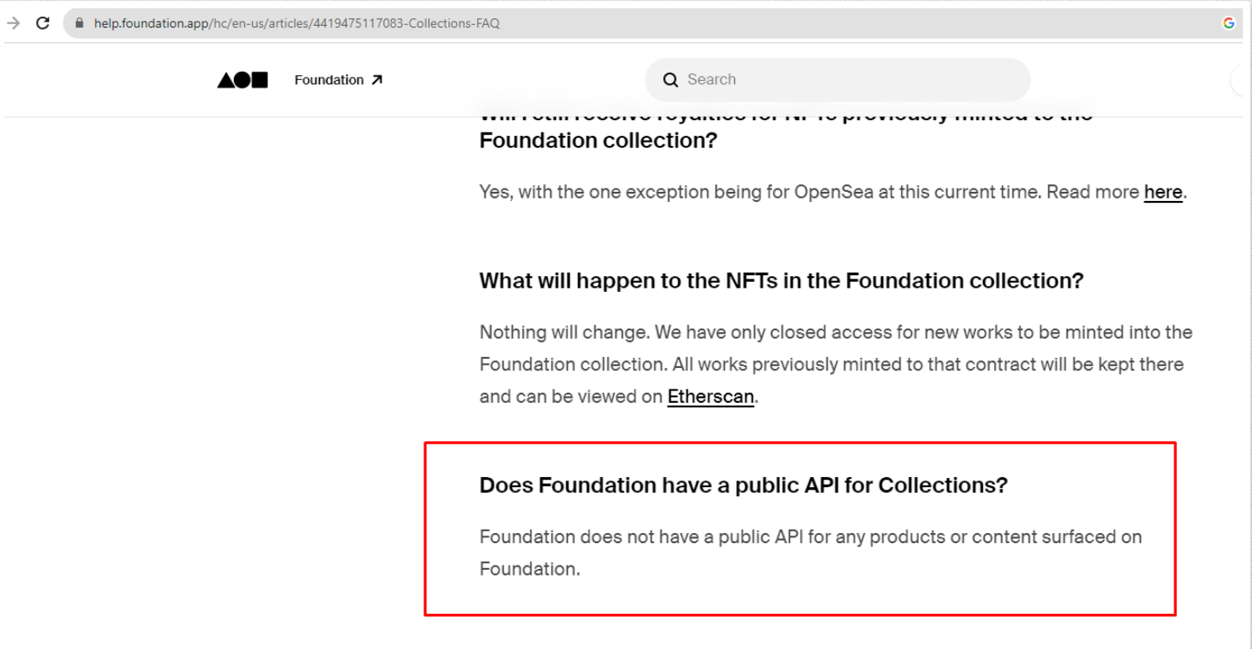Image resolution: width=1252 pixels, height=649 pixels.
Task: Open site info via padlock icon
Action: click(x=80, y=23)
